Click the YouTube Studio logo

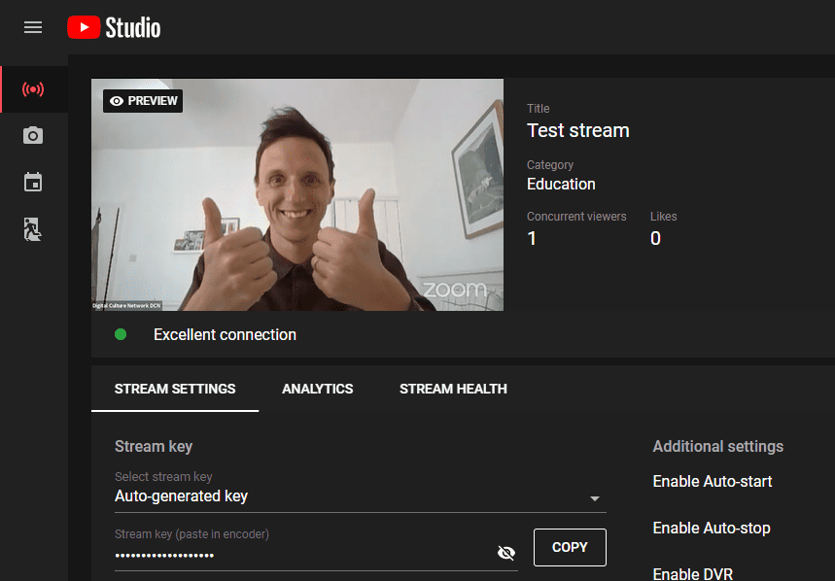tap(114, 27)
